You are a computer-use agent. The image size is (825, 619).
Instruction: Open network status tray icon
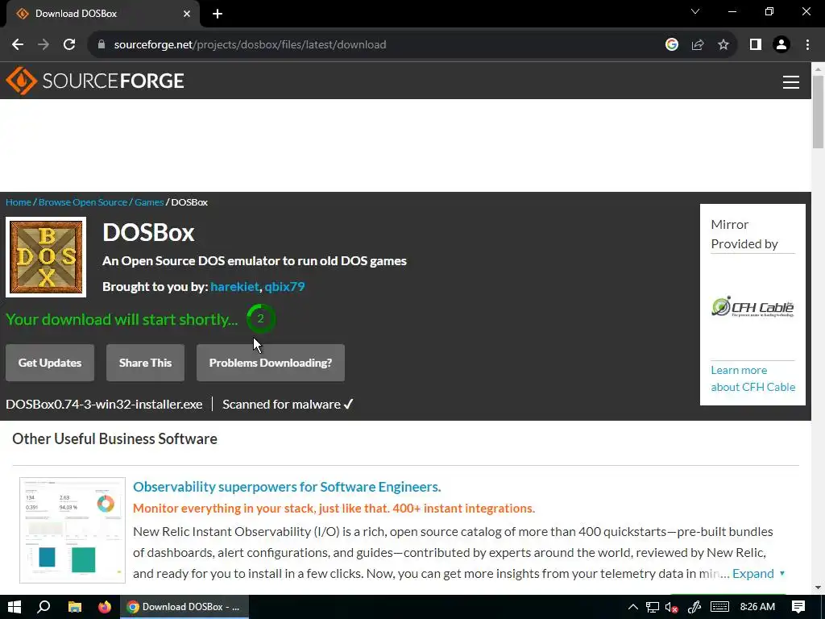tap(653, 607)
